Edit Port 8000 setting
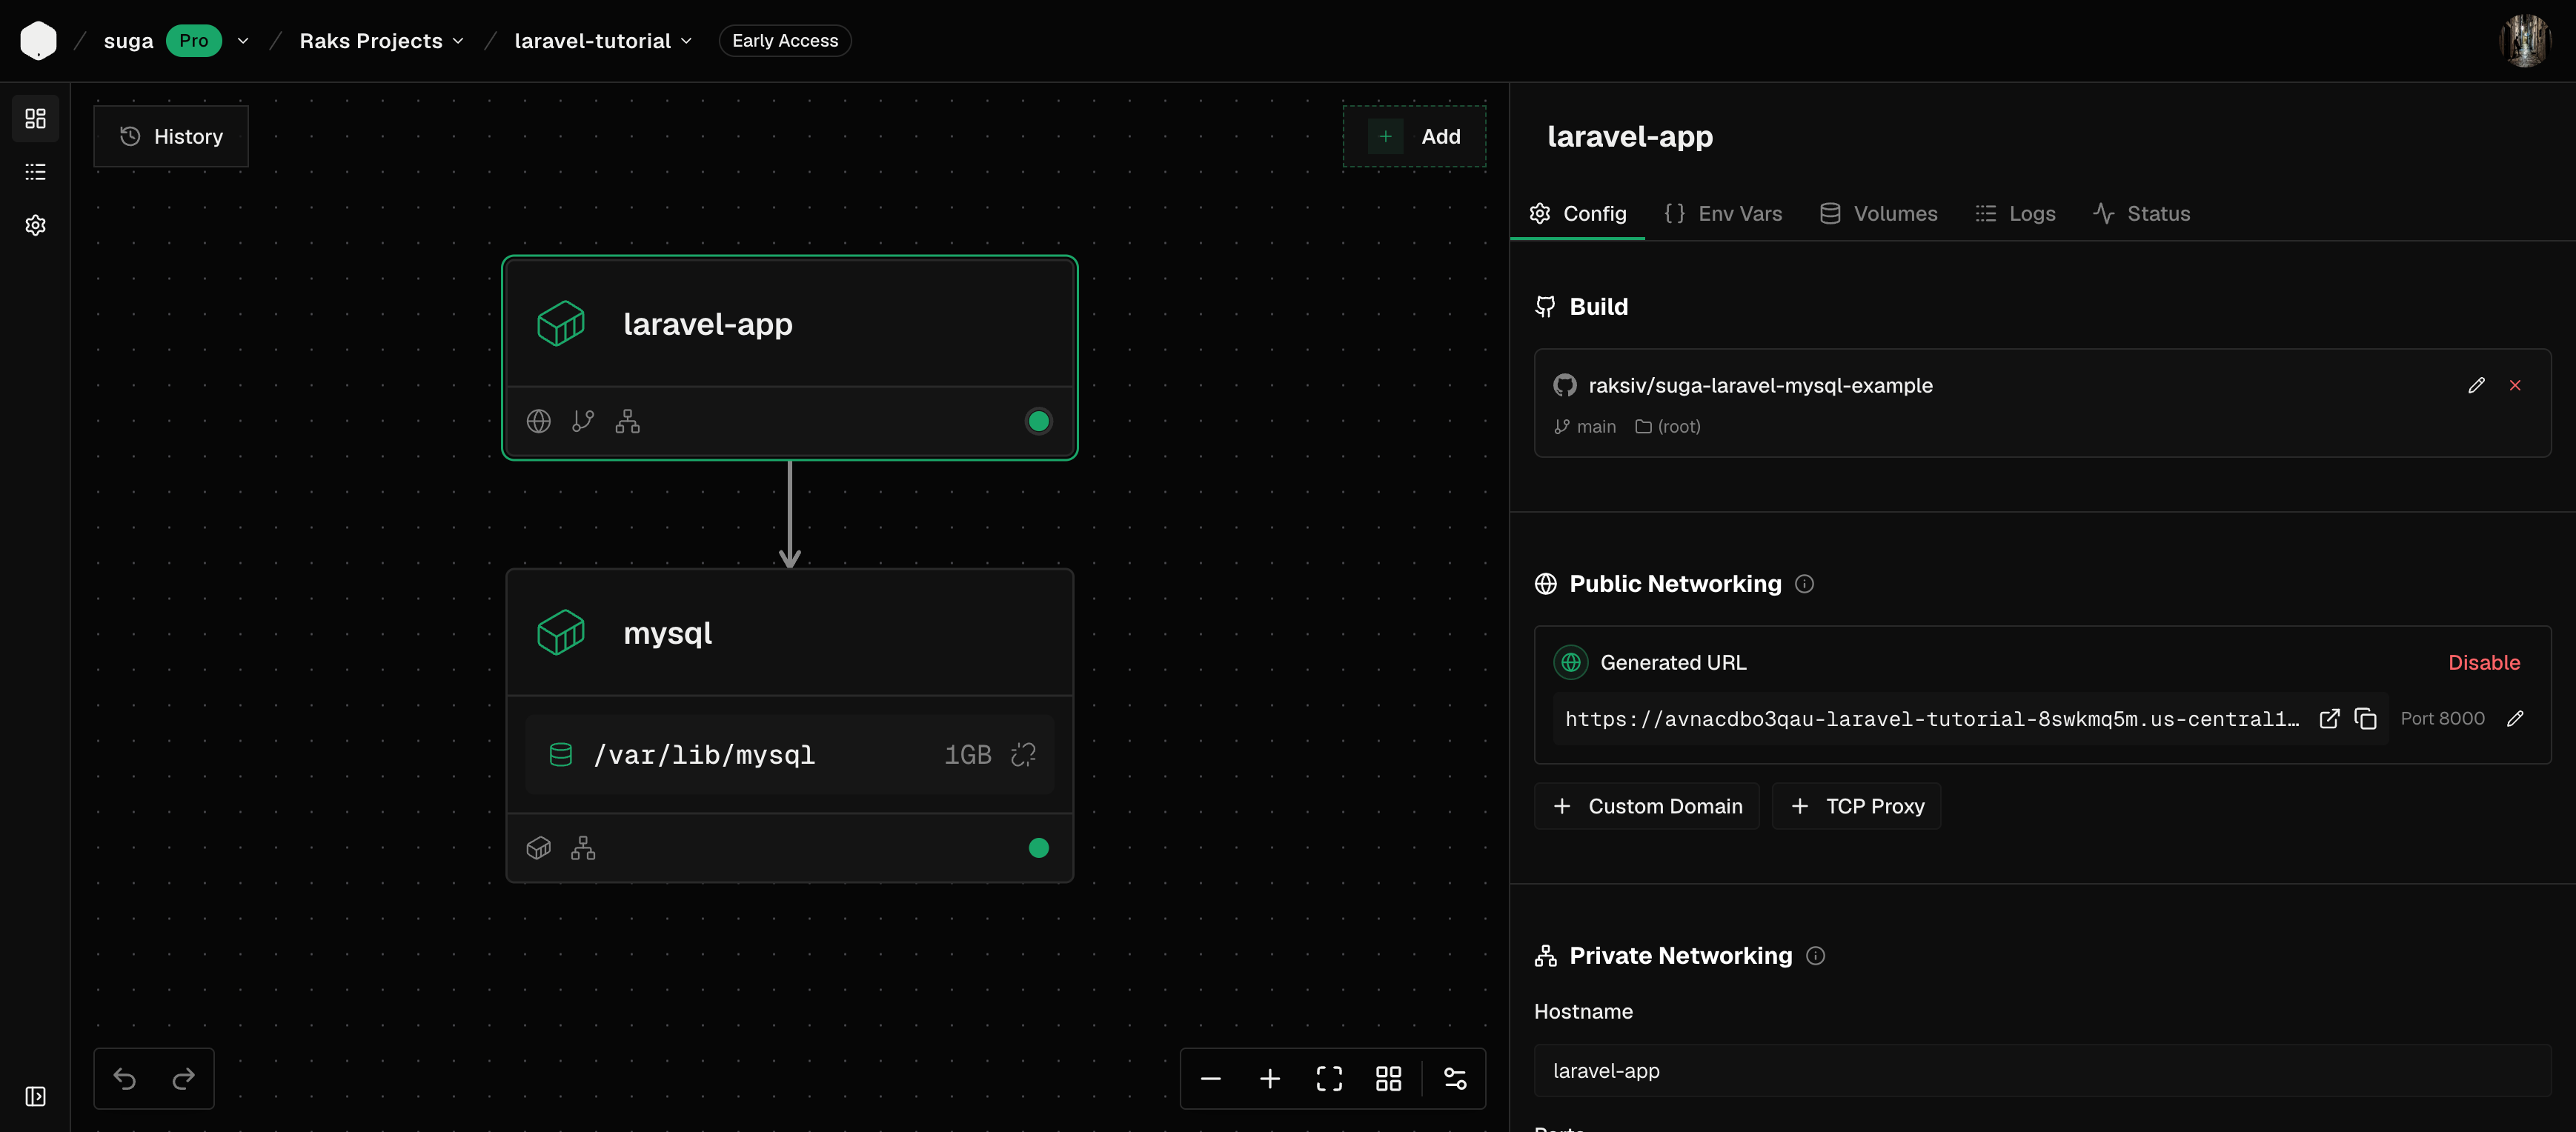The width and height of the screenshot is (2576, 1132). (x=2515, y=719)
